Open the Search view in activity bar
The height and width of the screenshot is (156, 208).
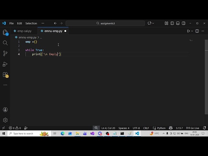(5, 43)
